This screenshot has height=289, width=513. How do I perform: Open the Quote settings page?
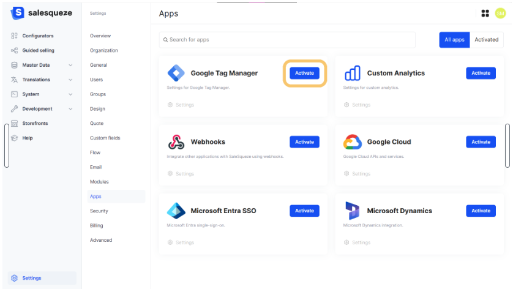[x=97, y=124]
